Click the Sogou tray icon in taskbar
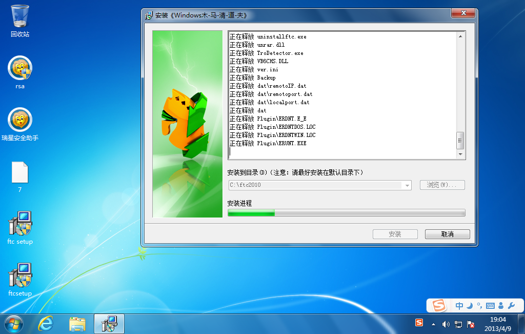 coord(419,323)
